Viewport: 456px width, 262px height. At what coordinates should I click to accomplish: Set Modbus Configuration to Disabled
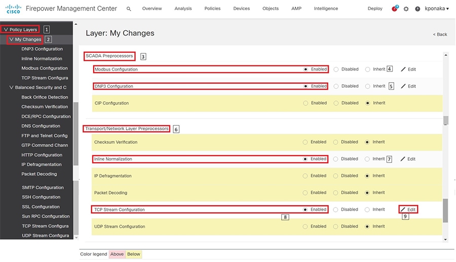[336, 69]
